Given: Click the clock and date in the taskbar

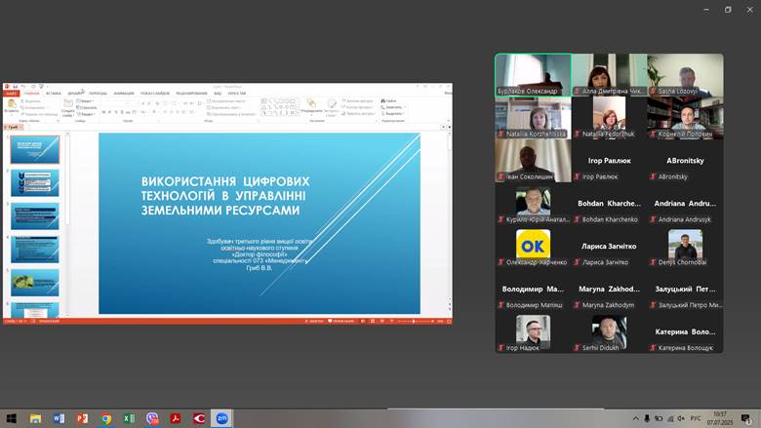Looking at the screenshot, I should (719, 418).
